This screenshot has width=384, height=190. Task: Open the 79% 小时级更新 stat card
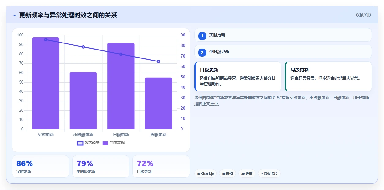[101, 166]
